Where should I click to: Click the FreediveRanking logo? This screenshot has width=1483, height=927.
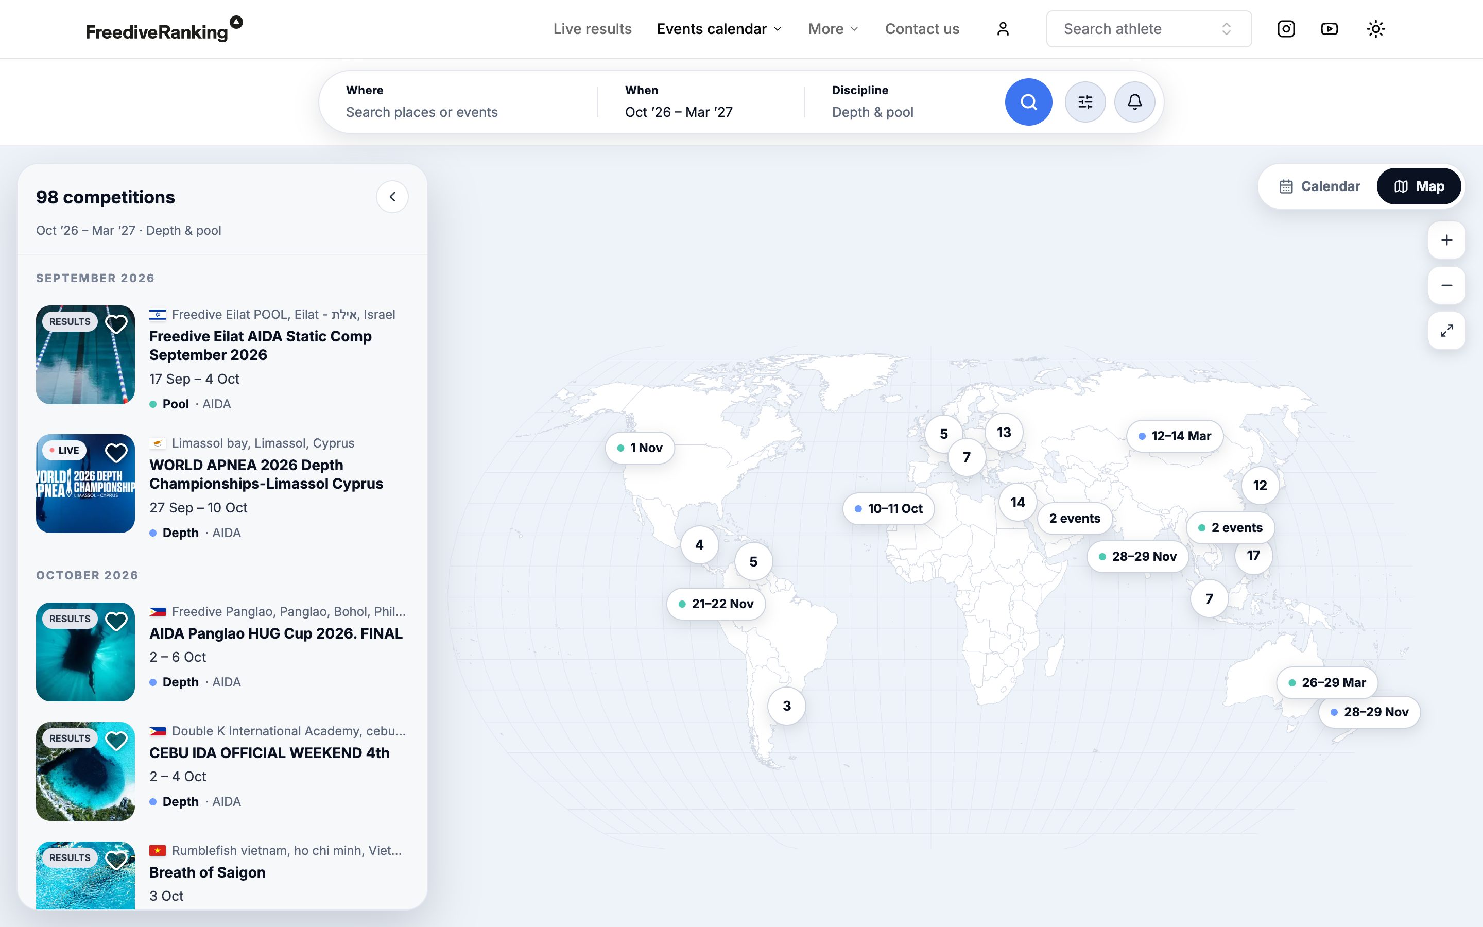(x=164, y=29)
